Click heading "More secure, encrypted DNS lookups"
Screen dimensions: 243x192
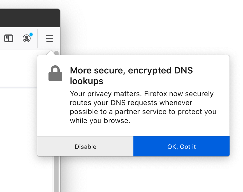click(x=131, y=76)
